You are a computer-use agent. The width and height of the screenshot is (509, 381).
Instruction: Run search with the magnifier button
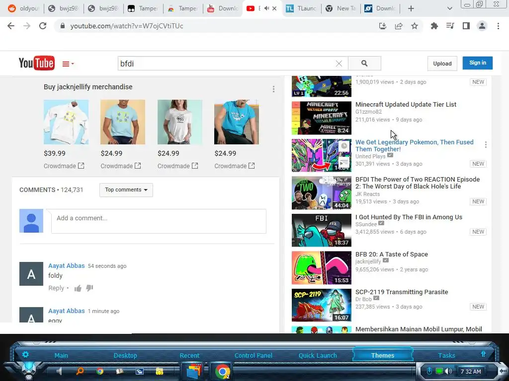364,63
